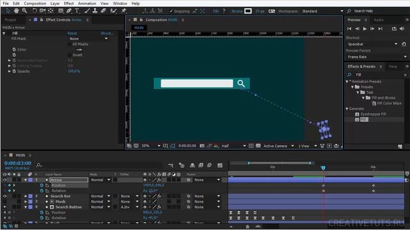The height and width of the screenshot is (230, 410).
Task: Click the Reset link for Fill effect
Action: coord(72,33)
